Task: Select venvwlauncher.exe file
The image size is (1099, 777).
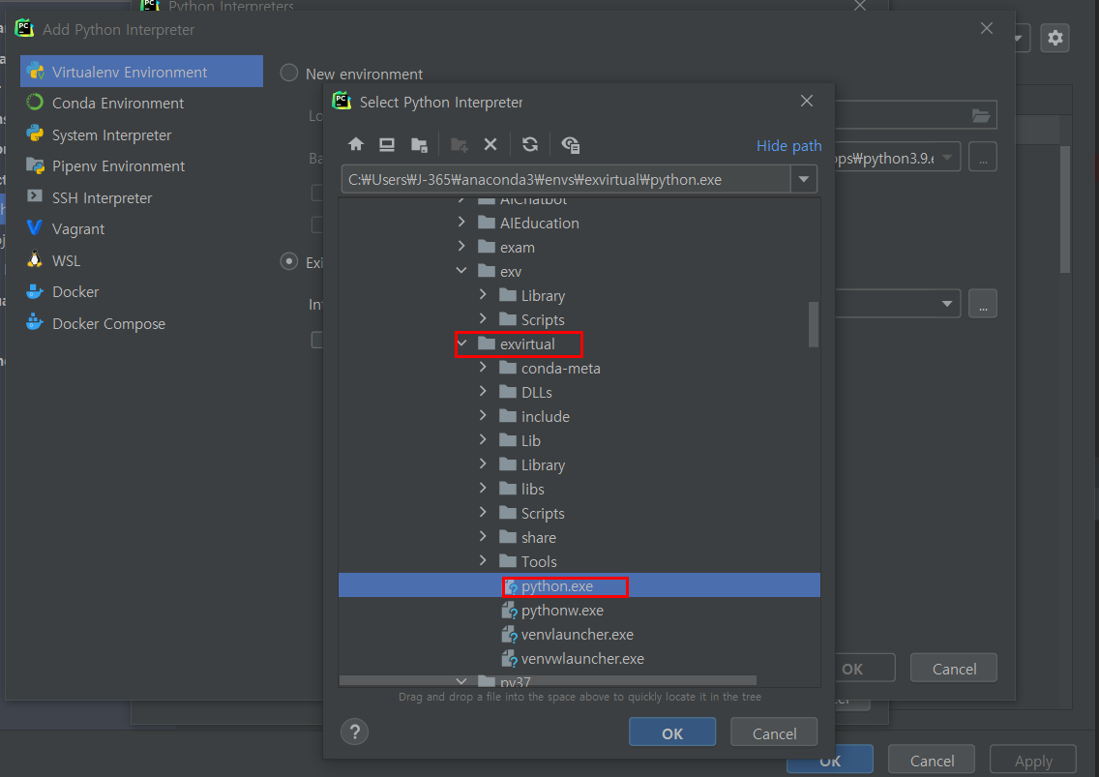Action: pos(579,659)
